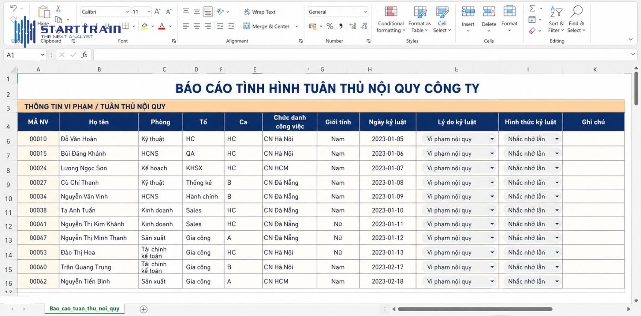
Task: Switch to the Bao_cao_tuan_thu_noi_quy sheet tab
Action: pos(84,308)
